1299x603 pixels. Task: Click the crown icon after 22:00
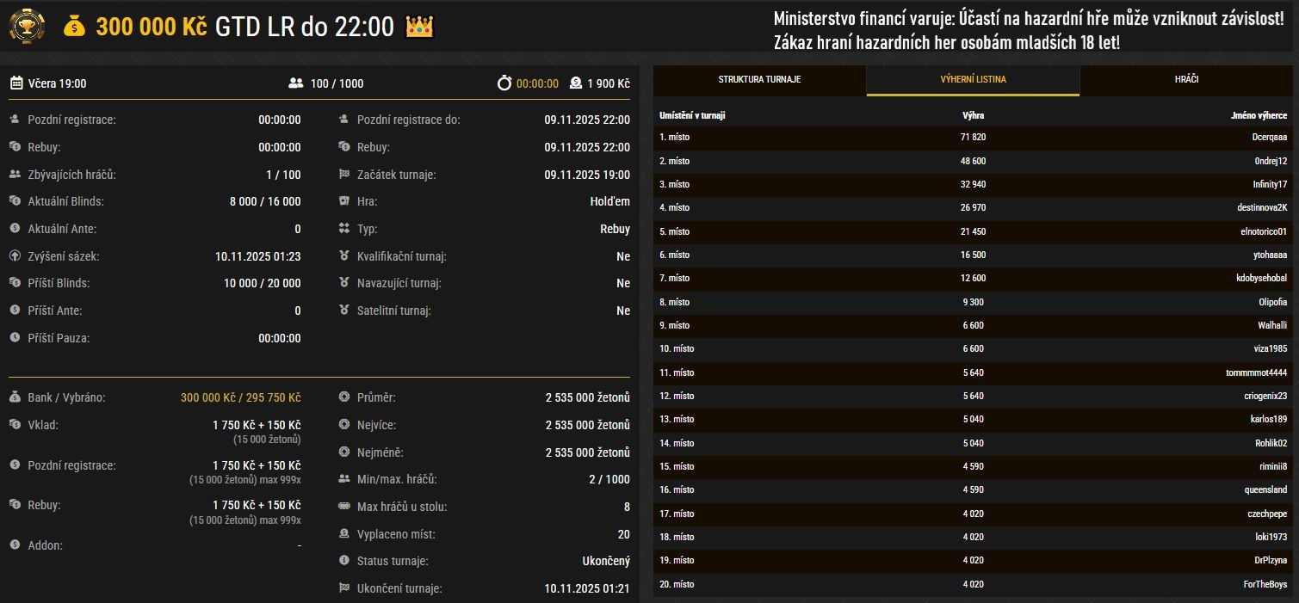tap(419, 27)
